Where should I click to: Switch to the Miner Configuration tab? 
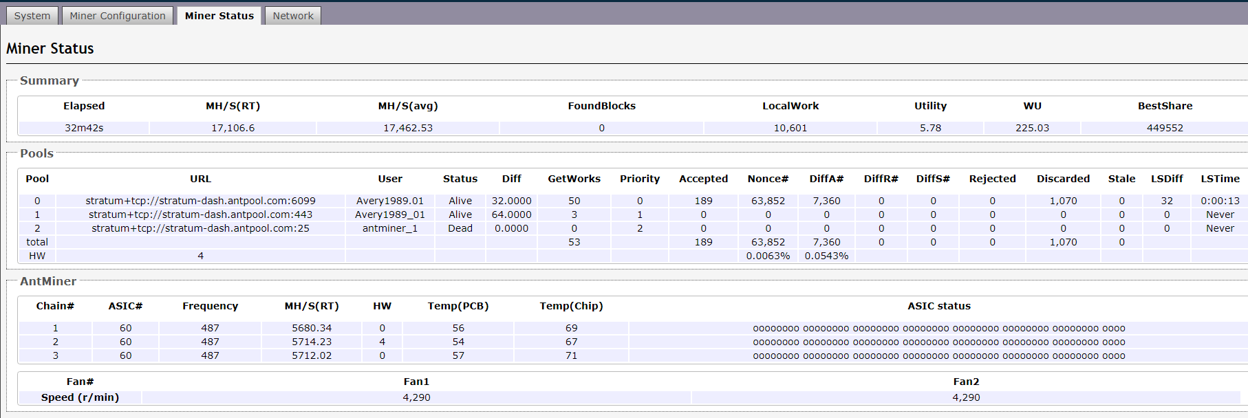pos(117,16)
